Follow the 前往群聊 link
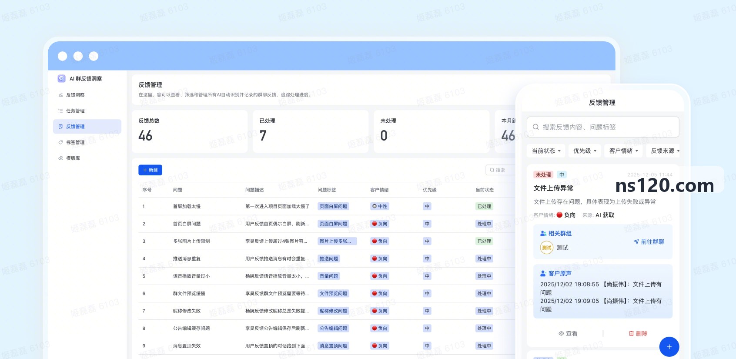 pyautogui.click(x=649, y=242)
